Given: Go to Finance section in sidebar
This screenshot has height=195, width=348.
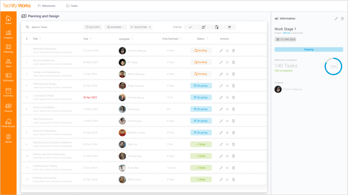Looking at the screenshot, I should (x=8, y=108).
